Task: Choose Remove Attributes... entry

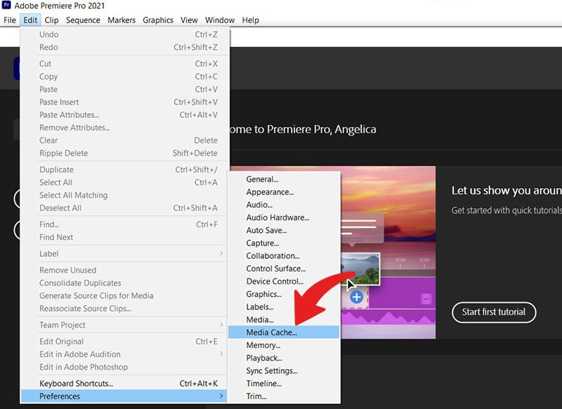Action: (x=124, y=128)
